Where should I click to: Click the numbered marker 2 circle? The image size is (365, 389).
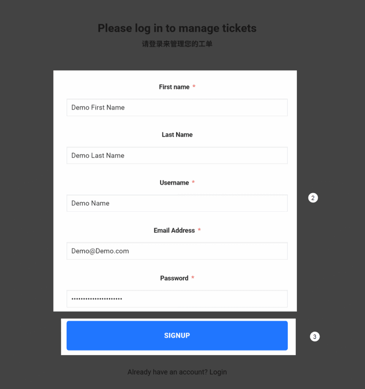[313, 198]
